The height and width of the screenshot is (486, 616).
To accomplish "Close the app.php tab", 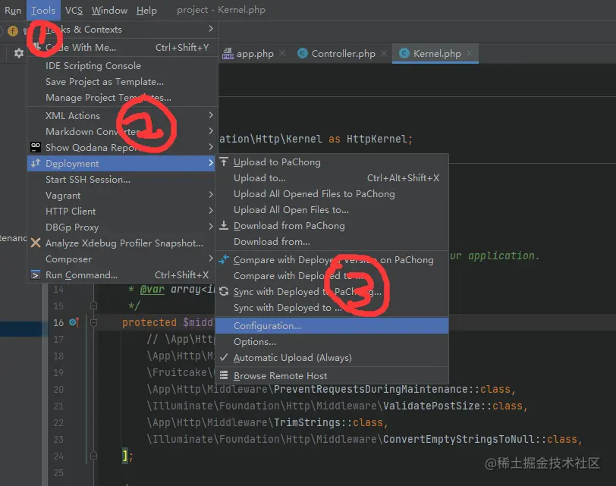I will 282,53.
